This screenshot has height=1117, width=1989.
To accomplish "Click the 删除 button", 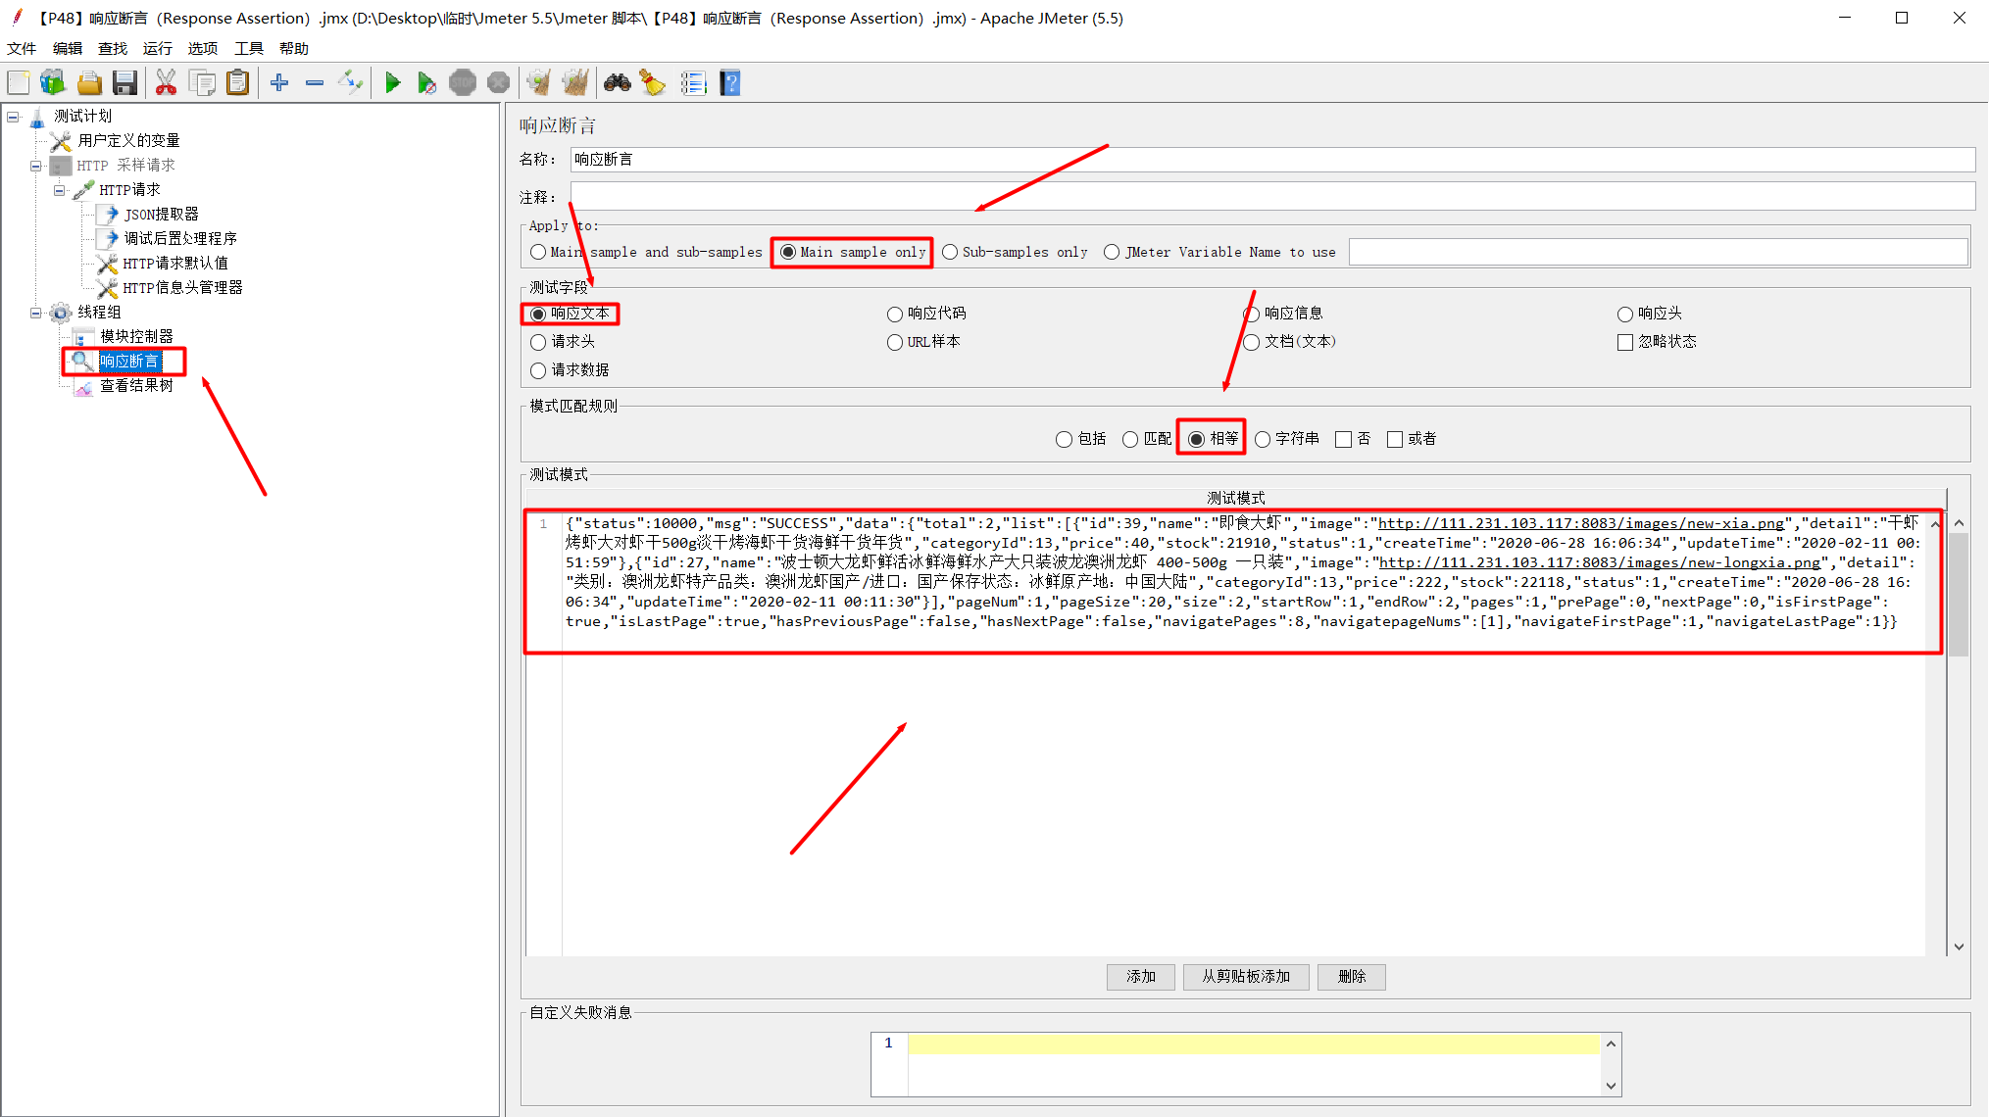I will pos(1351,977).
